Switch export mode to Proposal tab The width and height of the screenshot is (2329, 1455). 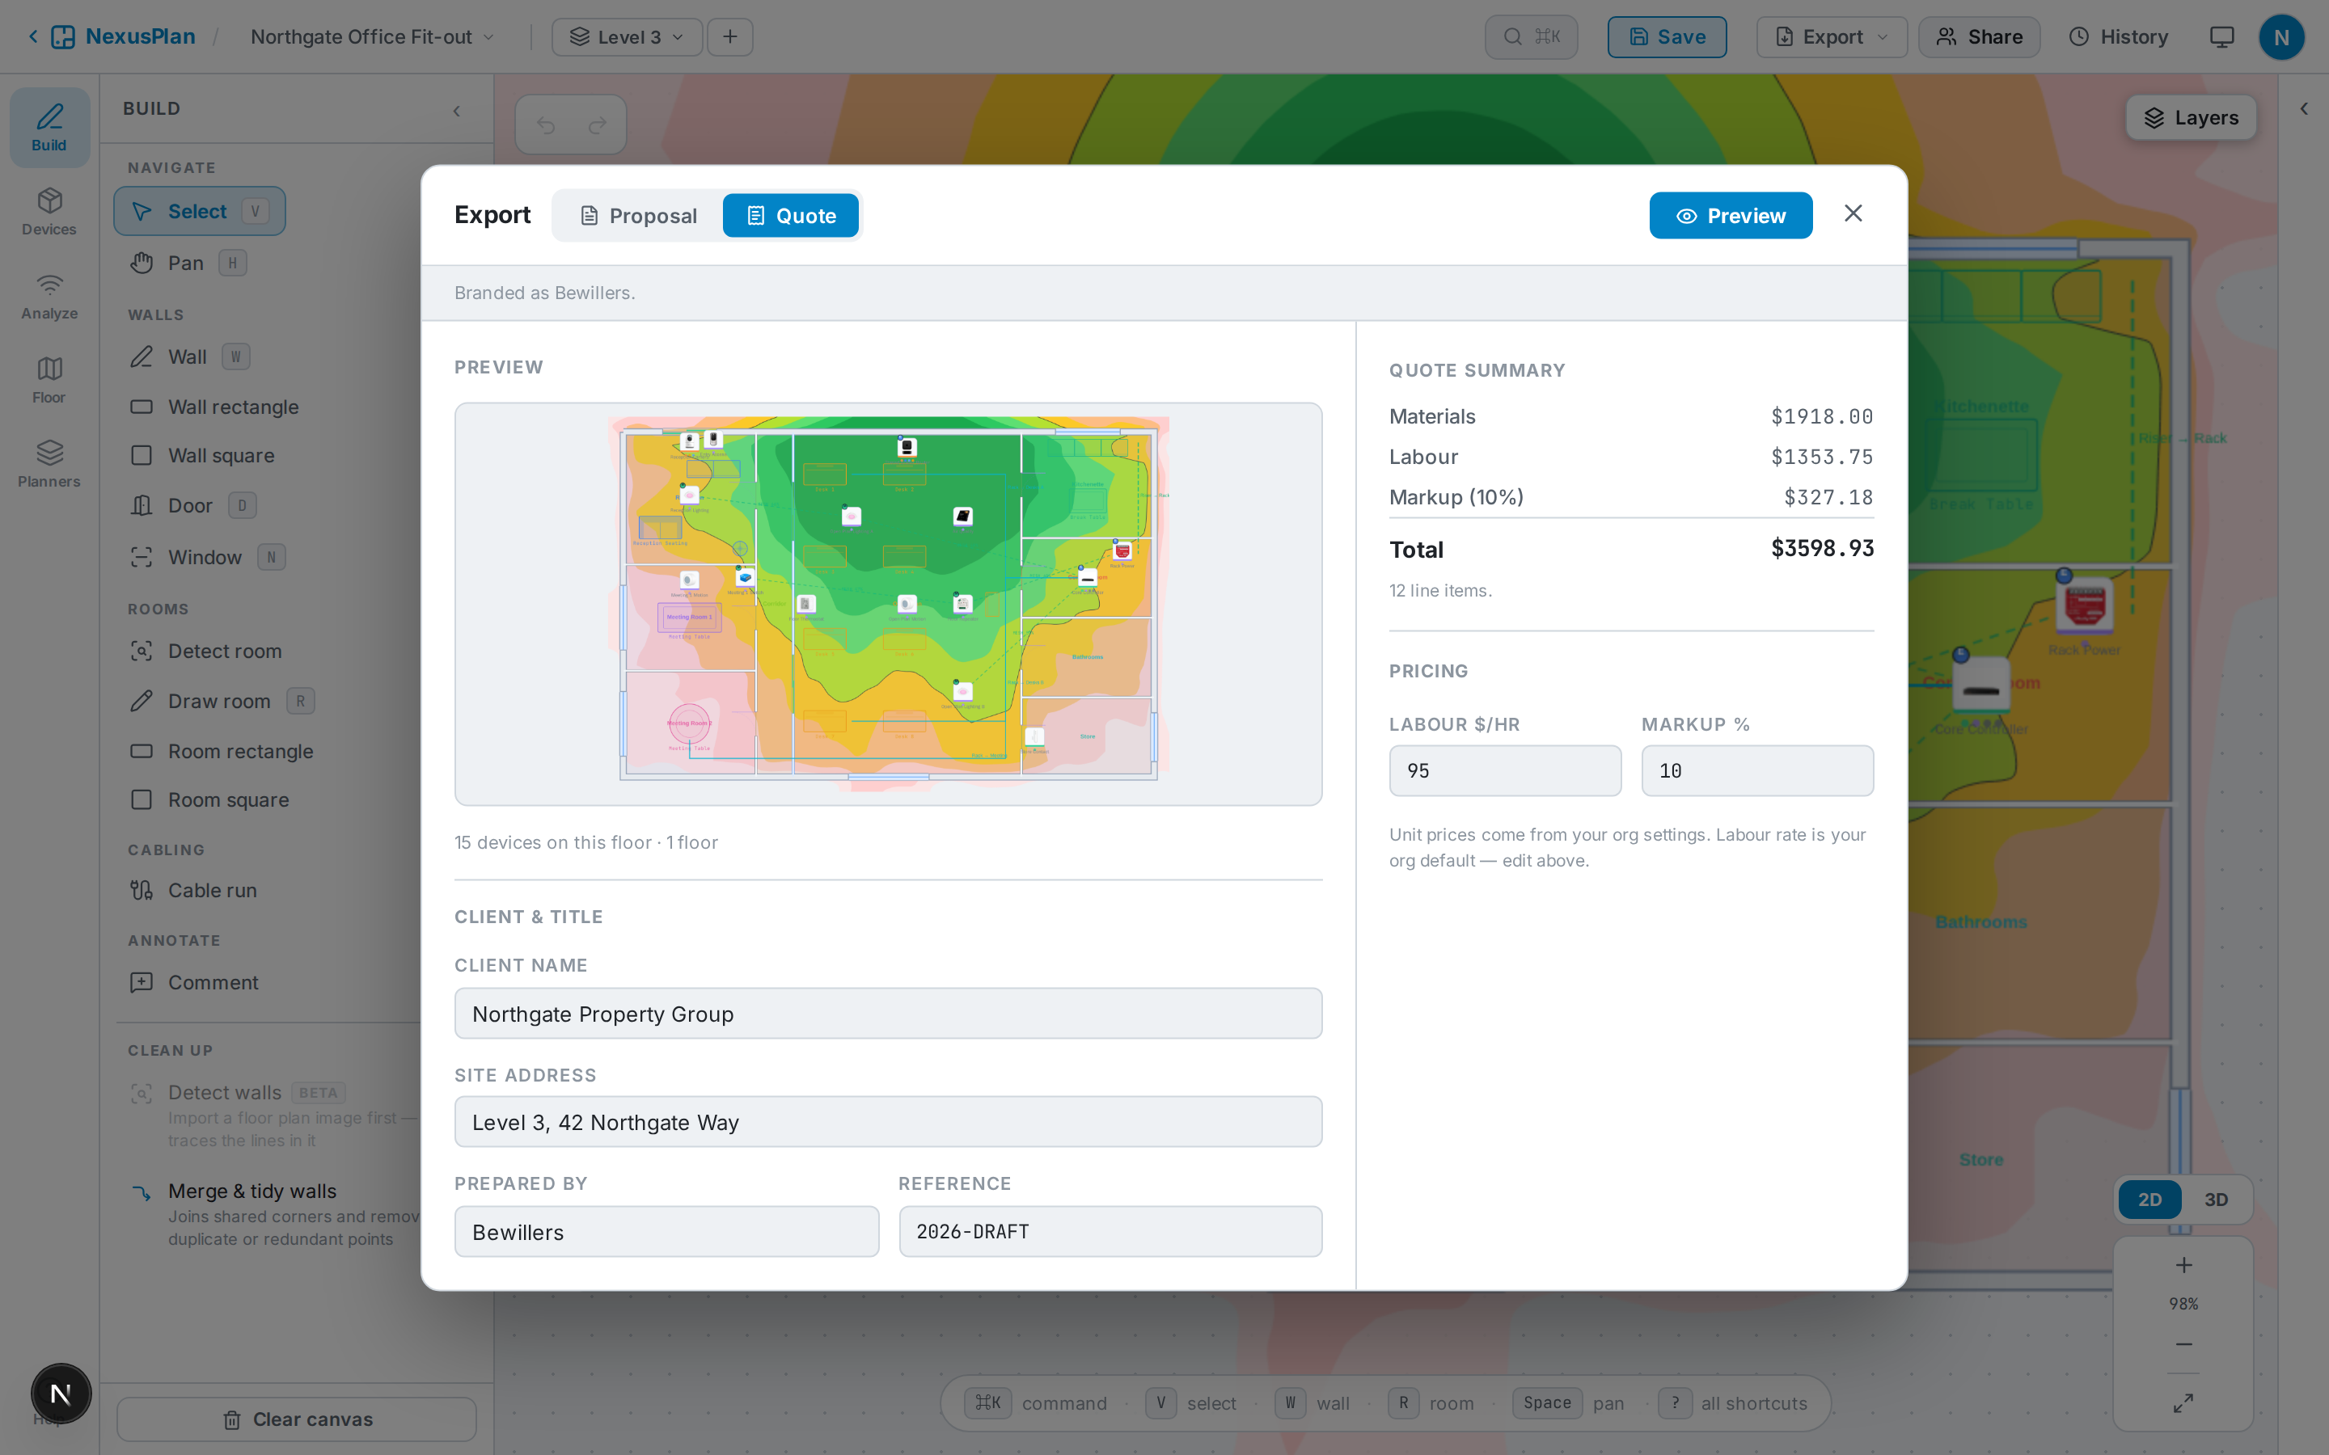click(638, 216)
